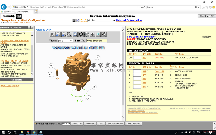Click the Prev arrow icon

[x=81, y=20]
